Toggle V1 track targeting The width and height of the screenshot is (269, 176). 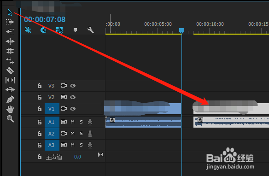click(52, 109)
